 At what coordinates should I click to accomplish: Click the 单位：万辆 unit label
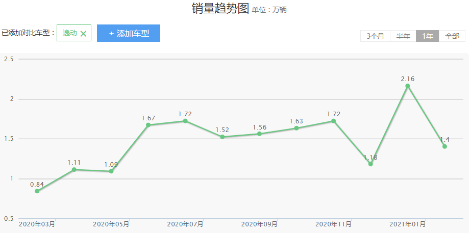tap(269, 10)
